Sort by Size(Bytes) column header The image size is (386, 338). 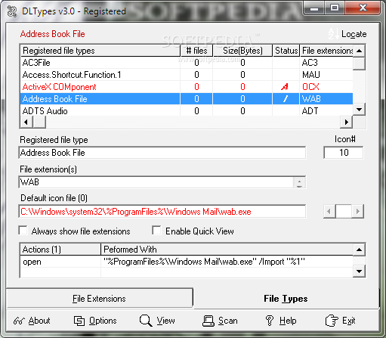[242, 51]
